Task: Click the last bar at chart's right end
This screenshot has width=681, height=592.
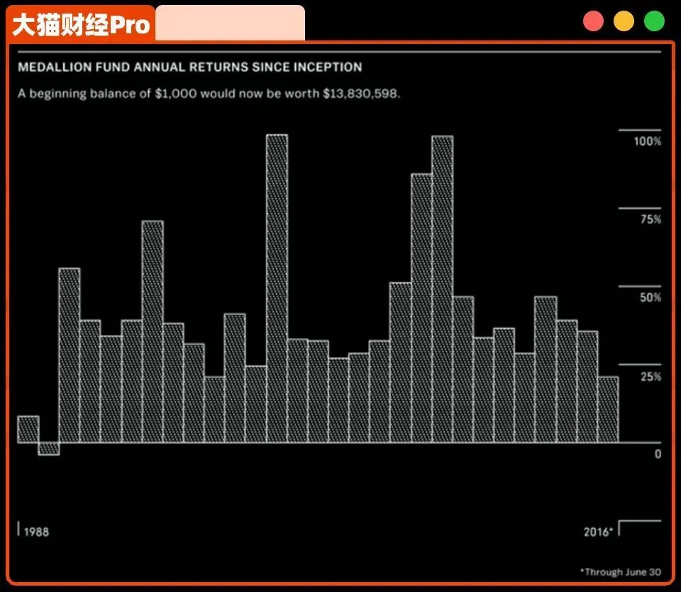Action: [x=608, y=409]
